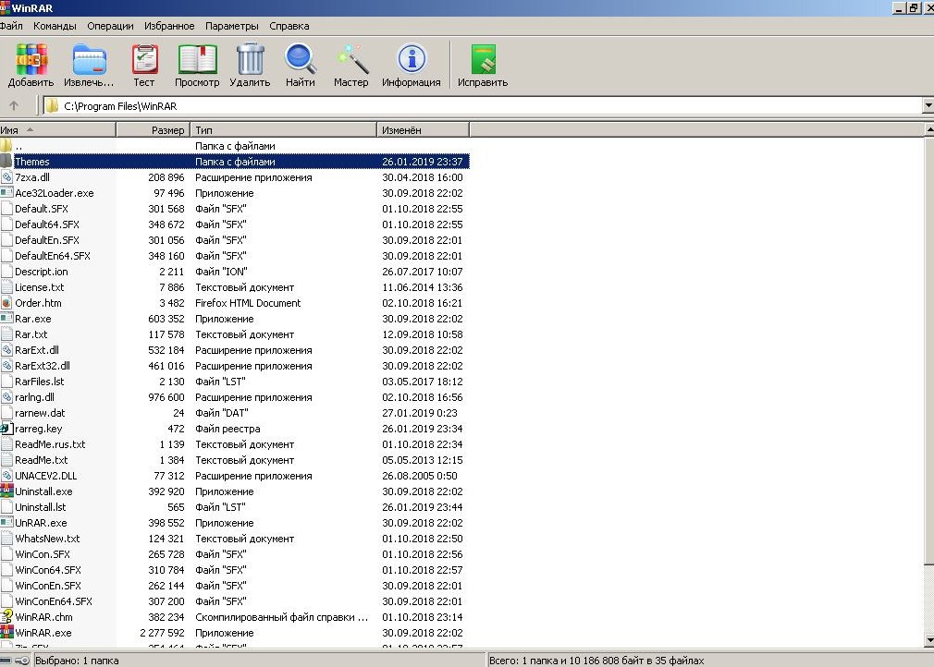Click the RarExt.dll file icon

[6, 350]
